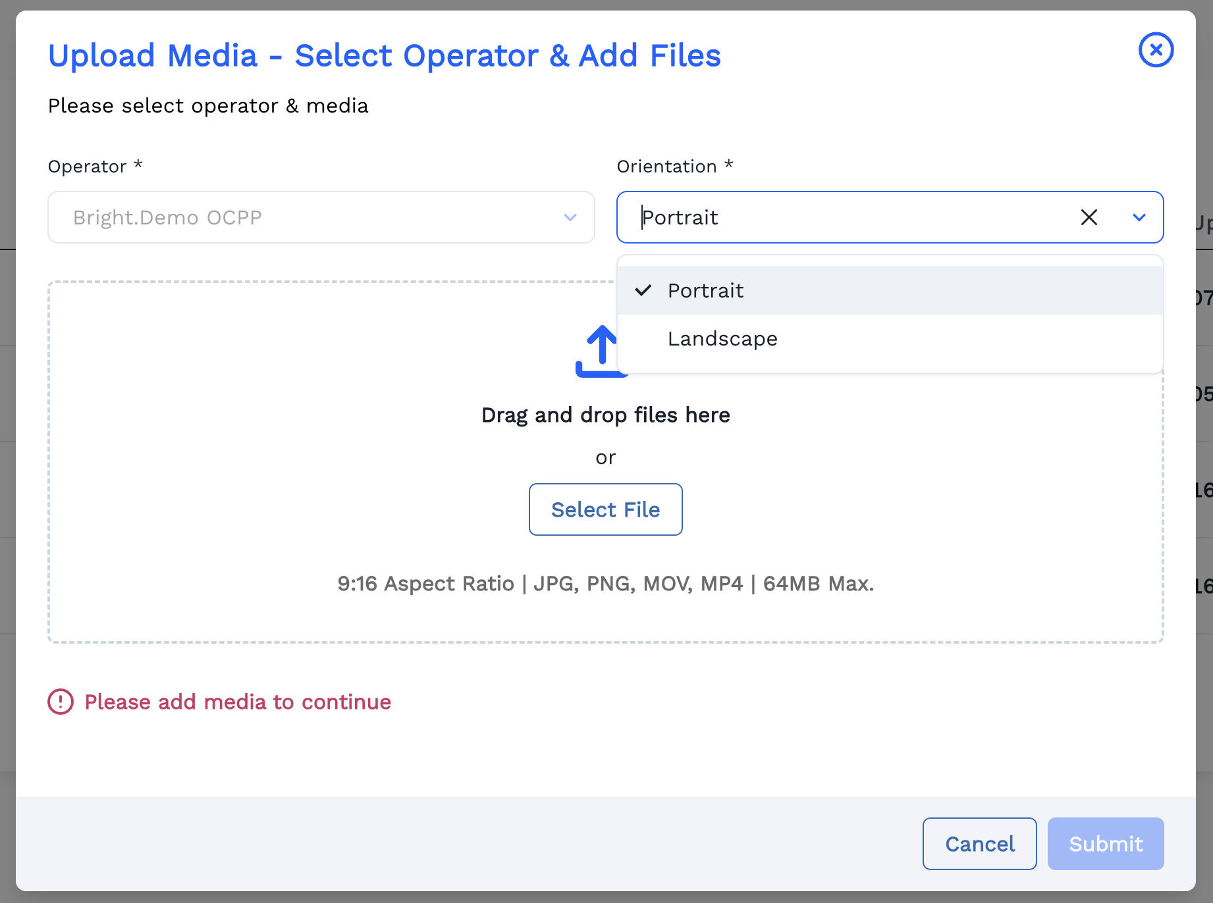1213x903 pixels.
Task: Click the 'Please add media to continue' message
Action: click(238, 702)
